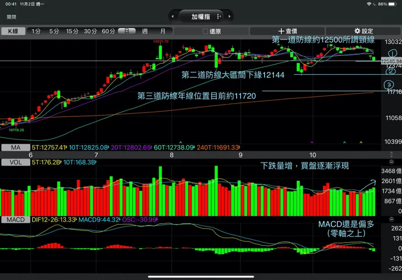This screenshot has height=280, width=402.
Task: Go to the next symbol arrow
Action: coord(229,16)
